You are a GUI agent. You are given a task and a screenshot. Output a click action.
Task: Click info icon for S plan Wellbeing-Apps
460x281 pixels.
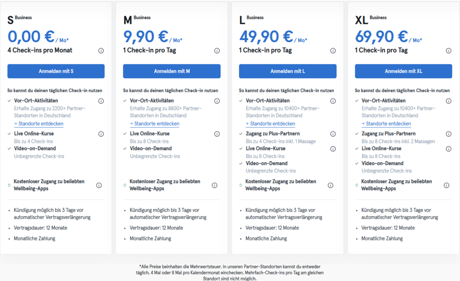pyautogui.click(x=99, y=185)
